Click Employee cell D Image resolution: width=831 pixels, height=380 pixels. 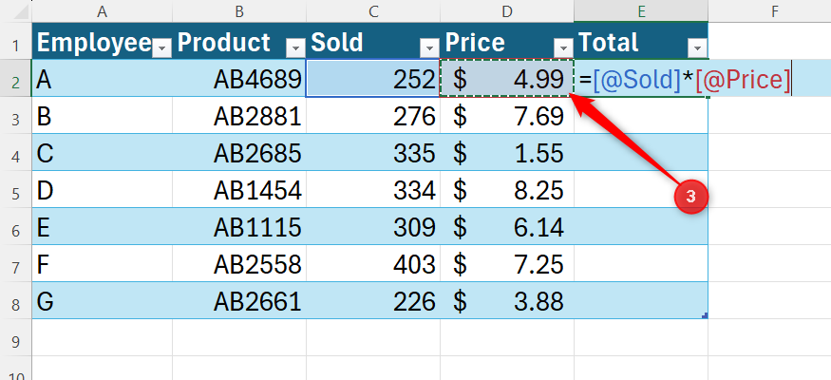(x=102, y=189)
